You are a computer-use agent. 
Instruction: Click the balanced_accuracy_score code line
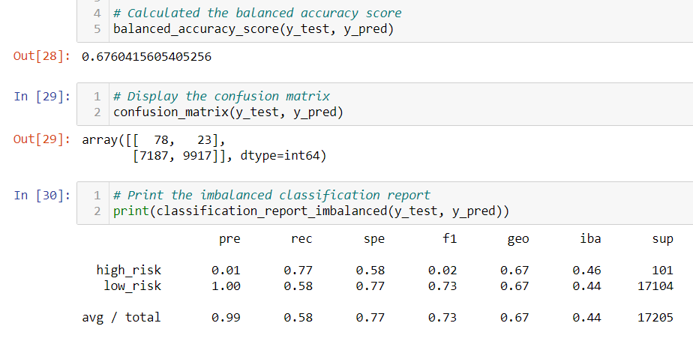coord(253,29)
